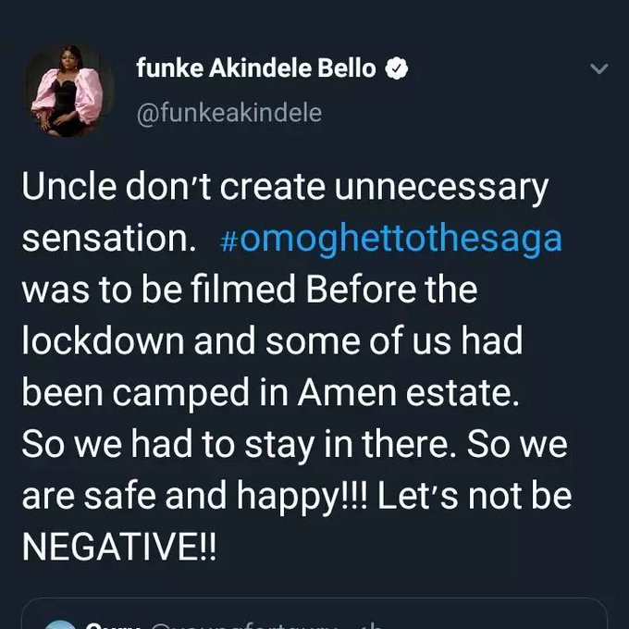629x629 pixels.
Task: Open the #omoghettothesaga hashtag
Action: (x=392, y=239)
